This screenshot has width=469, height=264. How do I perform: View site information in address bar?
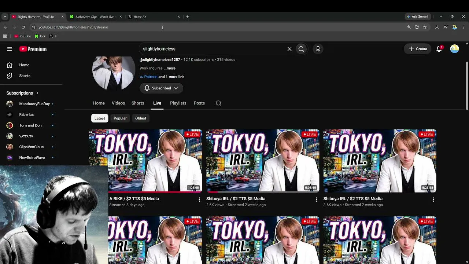coord(33,27)
